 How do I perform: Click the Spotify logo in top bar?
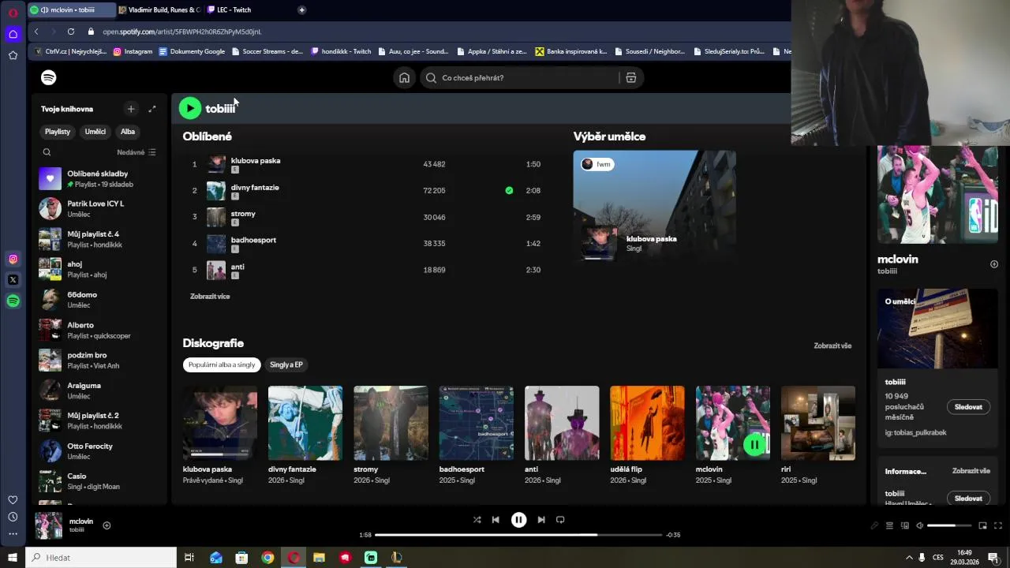(49, 77)
